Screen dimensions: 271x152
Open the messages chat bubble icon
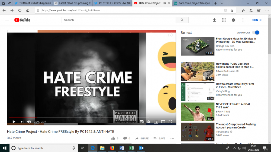(233, 20)
